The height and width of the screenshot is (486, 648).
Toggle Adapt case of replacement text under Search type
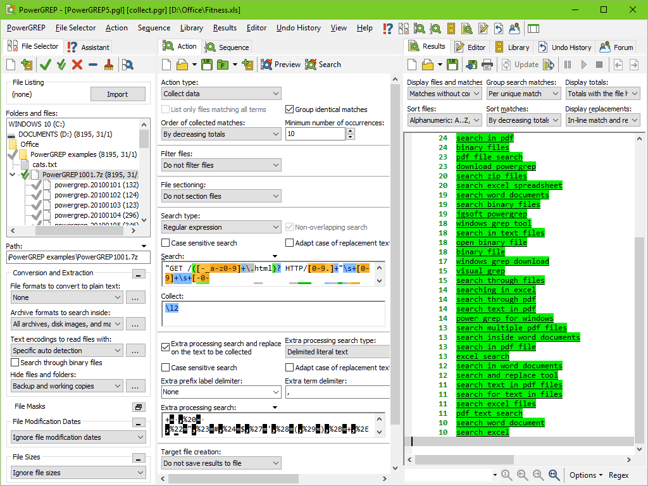[289, 243]
